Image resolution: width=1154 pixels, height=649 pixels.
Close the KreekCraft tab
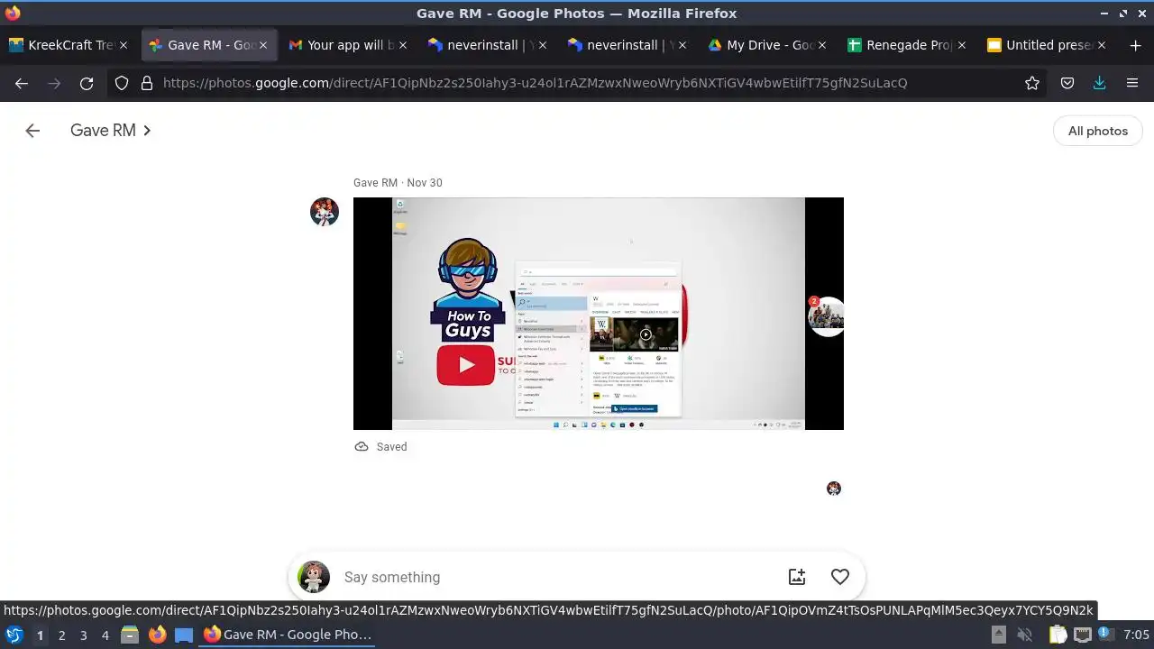click(x=124, y=45)
